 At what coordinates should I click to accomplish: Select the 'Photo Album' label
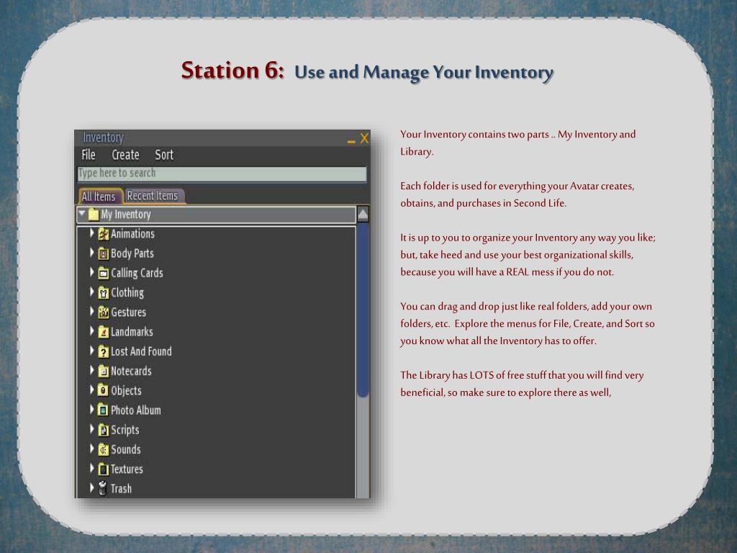coord(136,410)
